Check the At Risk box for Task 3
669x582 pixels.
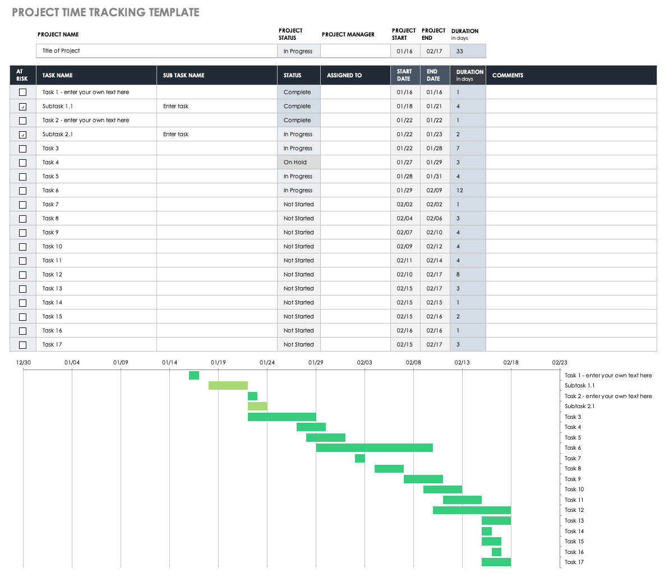pyautogui.click(x=23, y=149)
